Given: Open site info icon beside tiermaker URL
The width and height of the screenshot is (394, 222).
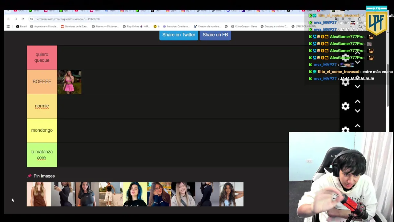Looking at the screenshot, I should (31, 19).
